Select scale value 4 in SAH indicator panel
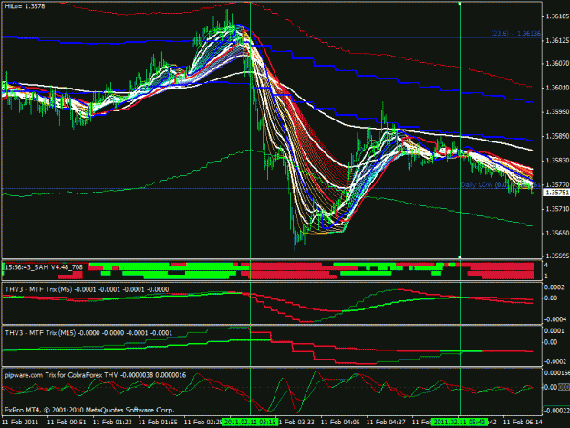Image resolution: width=570 pixels, height=428 pixels. pyautogui.click(x=546, y=266)
